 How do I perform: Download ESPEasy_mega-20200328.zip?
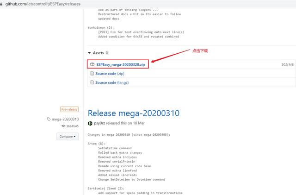point(121,64)
